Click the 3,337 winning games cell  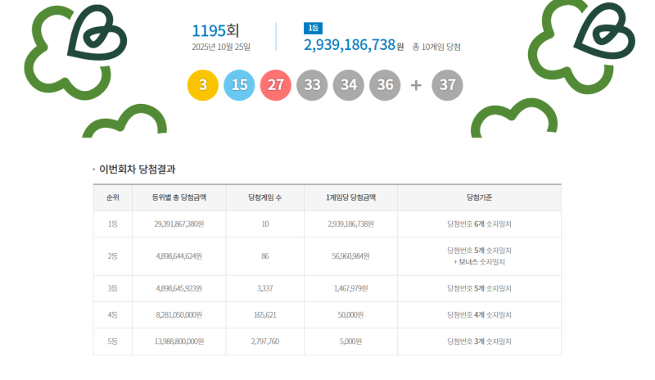pos(264,288)
